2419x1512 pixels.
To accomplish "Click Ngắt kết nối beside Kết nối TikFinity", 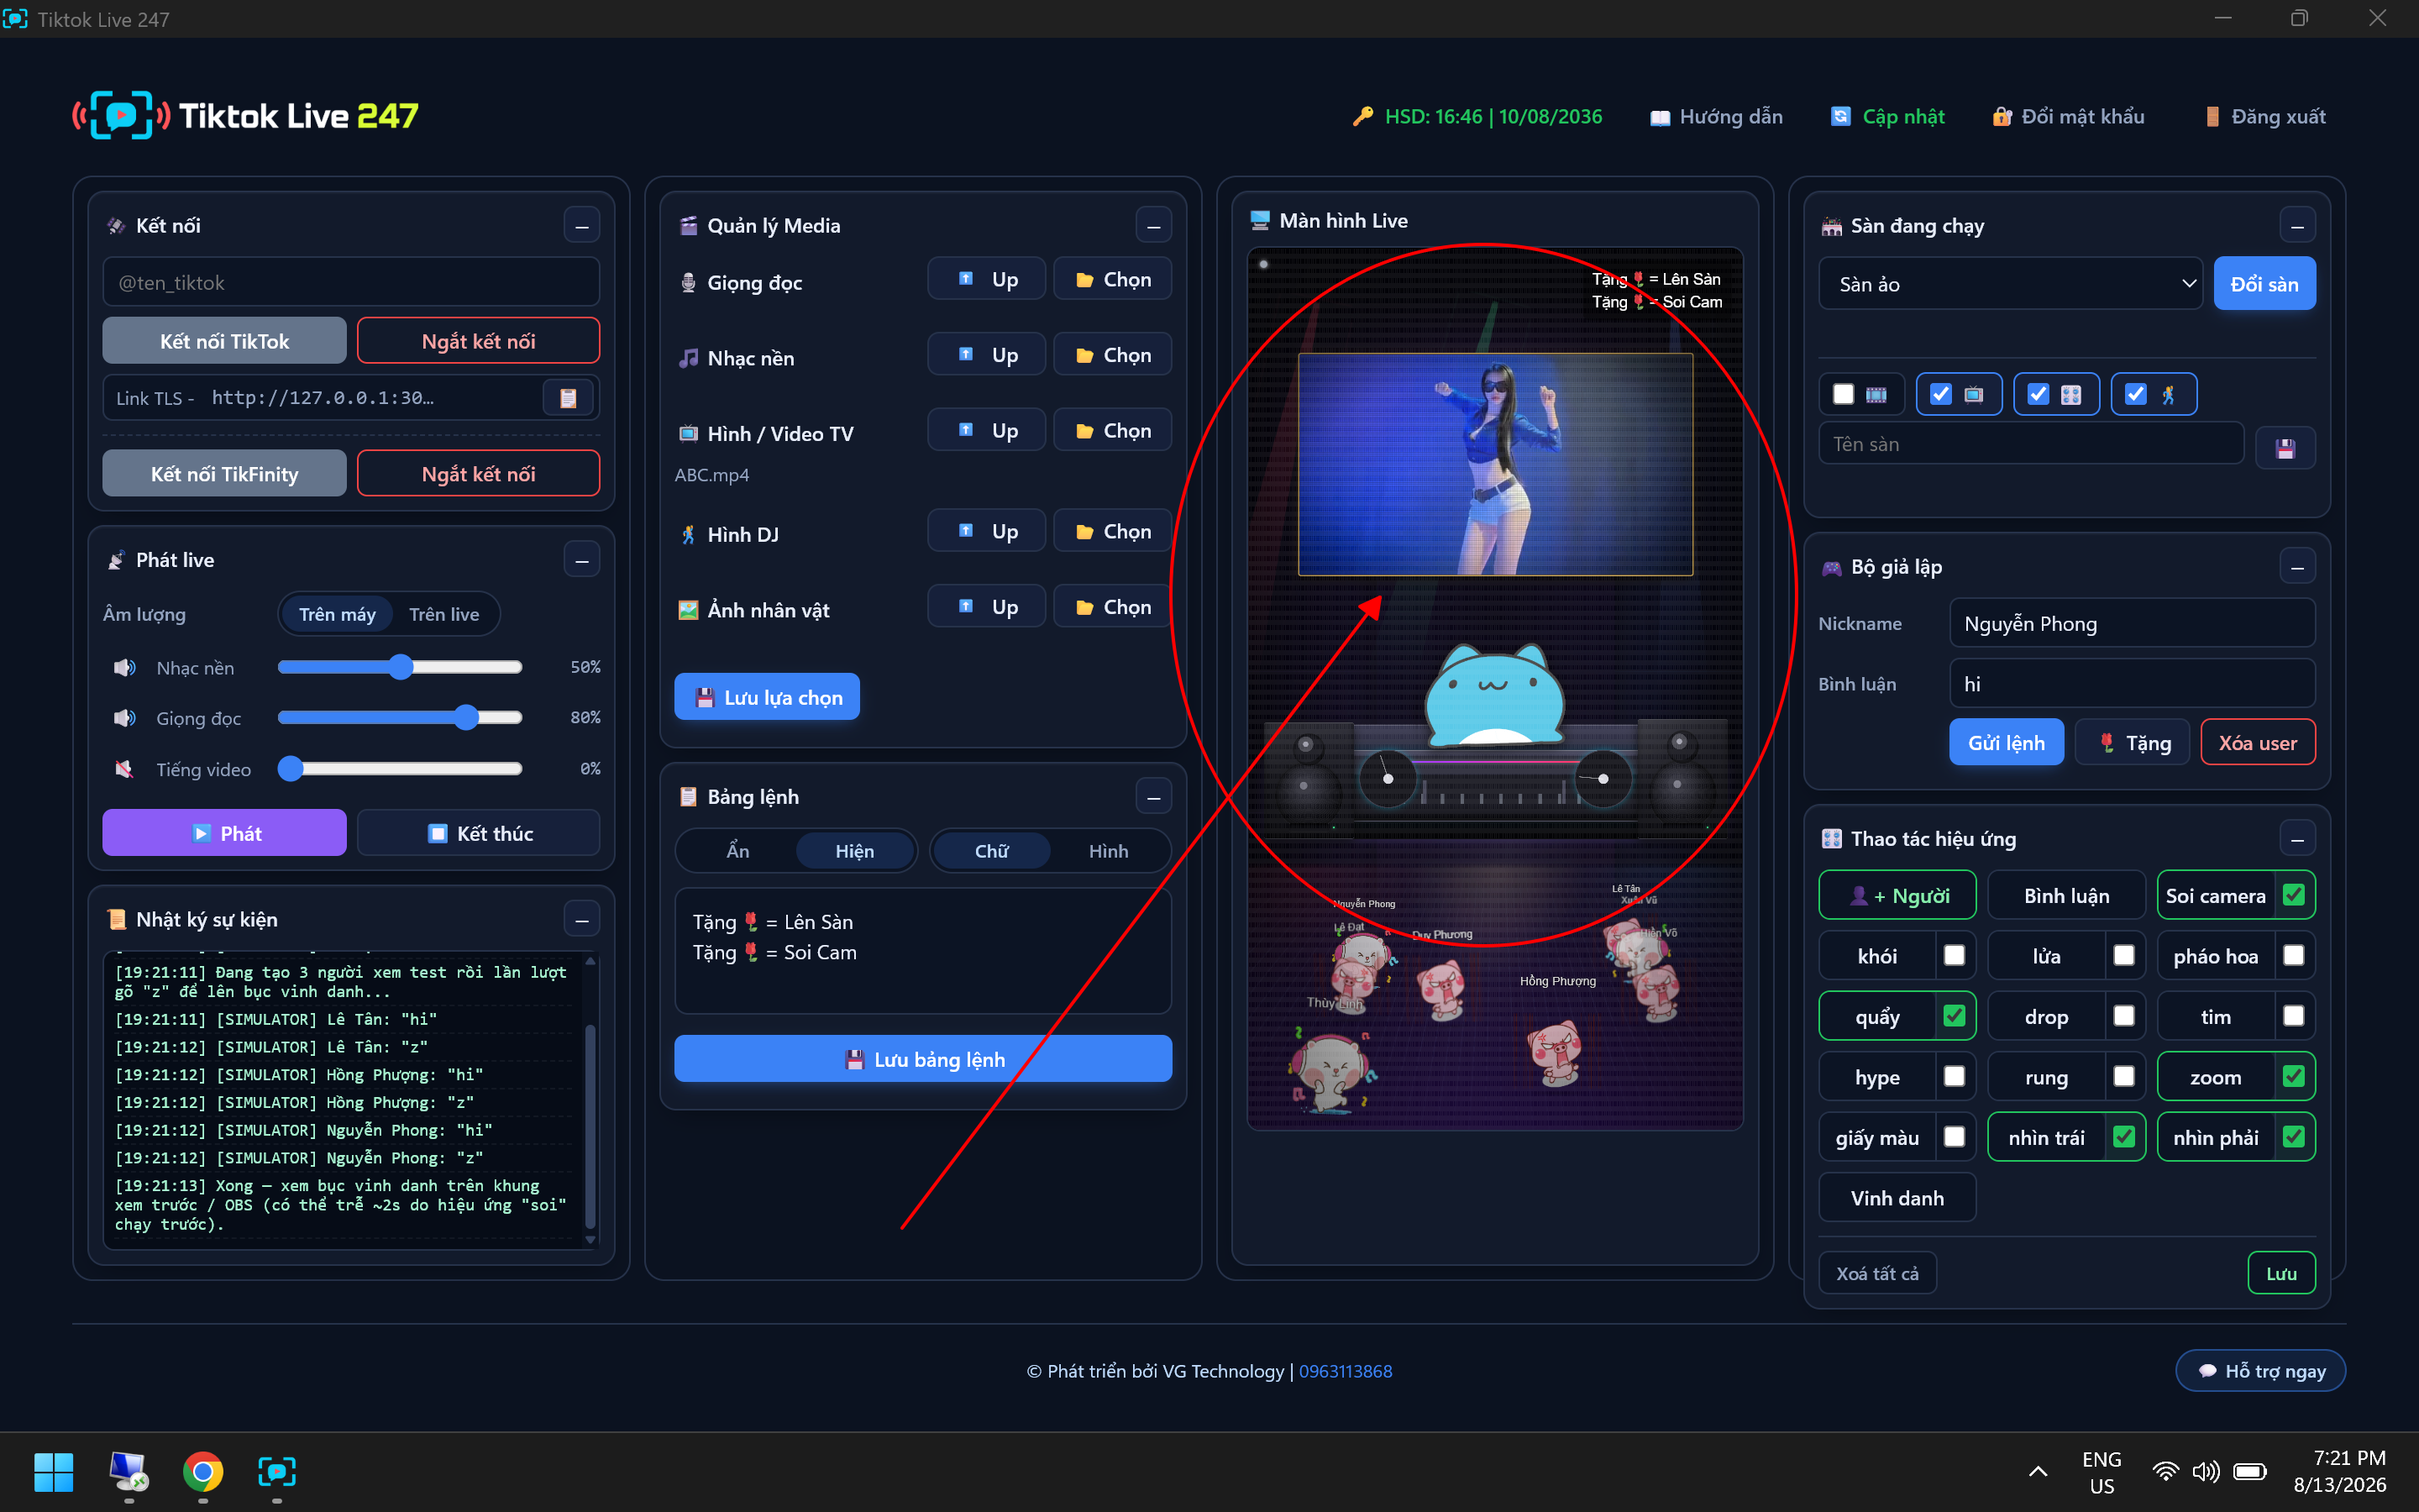I will coord(478,473).
